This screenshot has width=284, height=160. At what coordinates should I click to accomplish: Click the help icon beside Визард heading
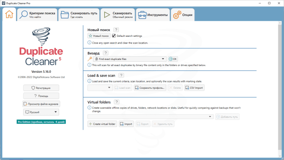coord(106,53)
